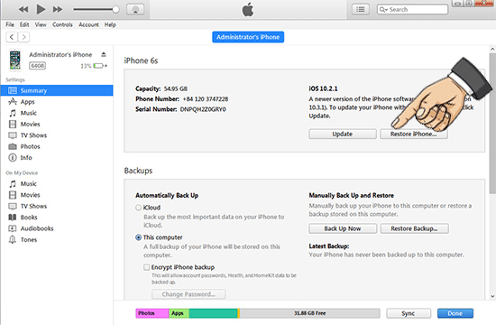
Task: Enable Encrypt iPhone backup checkbox
Action: tap(146, 267)
